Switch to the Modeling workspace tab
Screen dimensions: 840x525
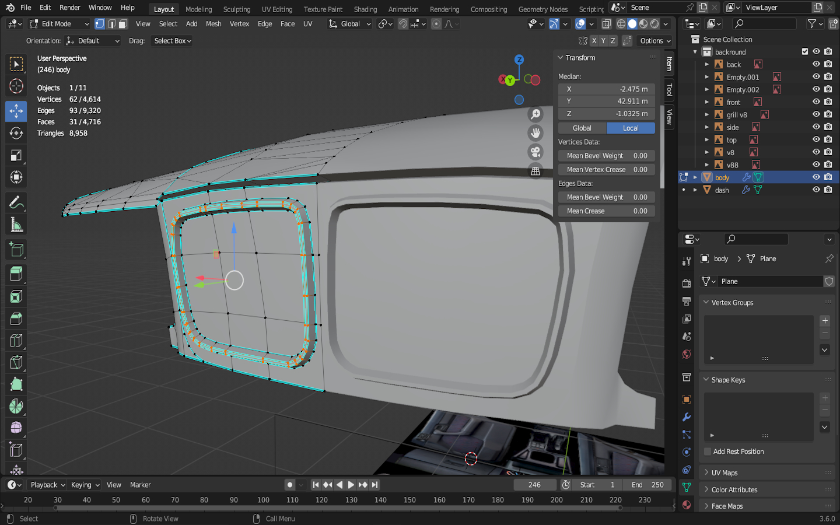(x=198, y=9)
